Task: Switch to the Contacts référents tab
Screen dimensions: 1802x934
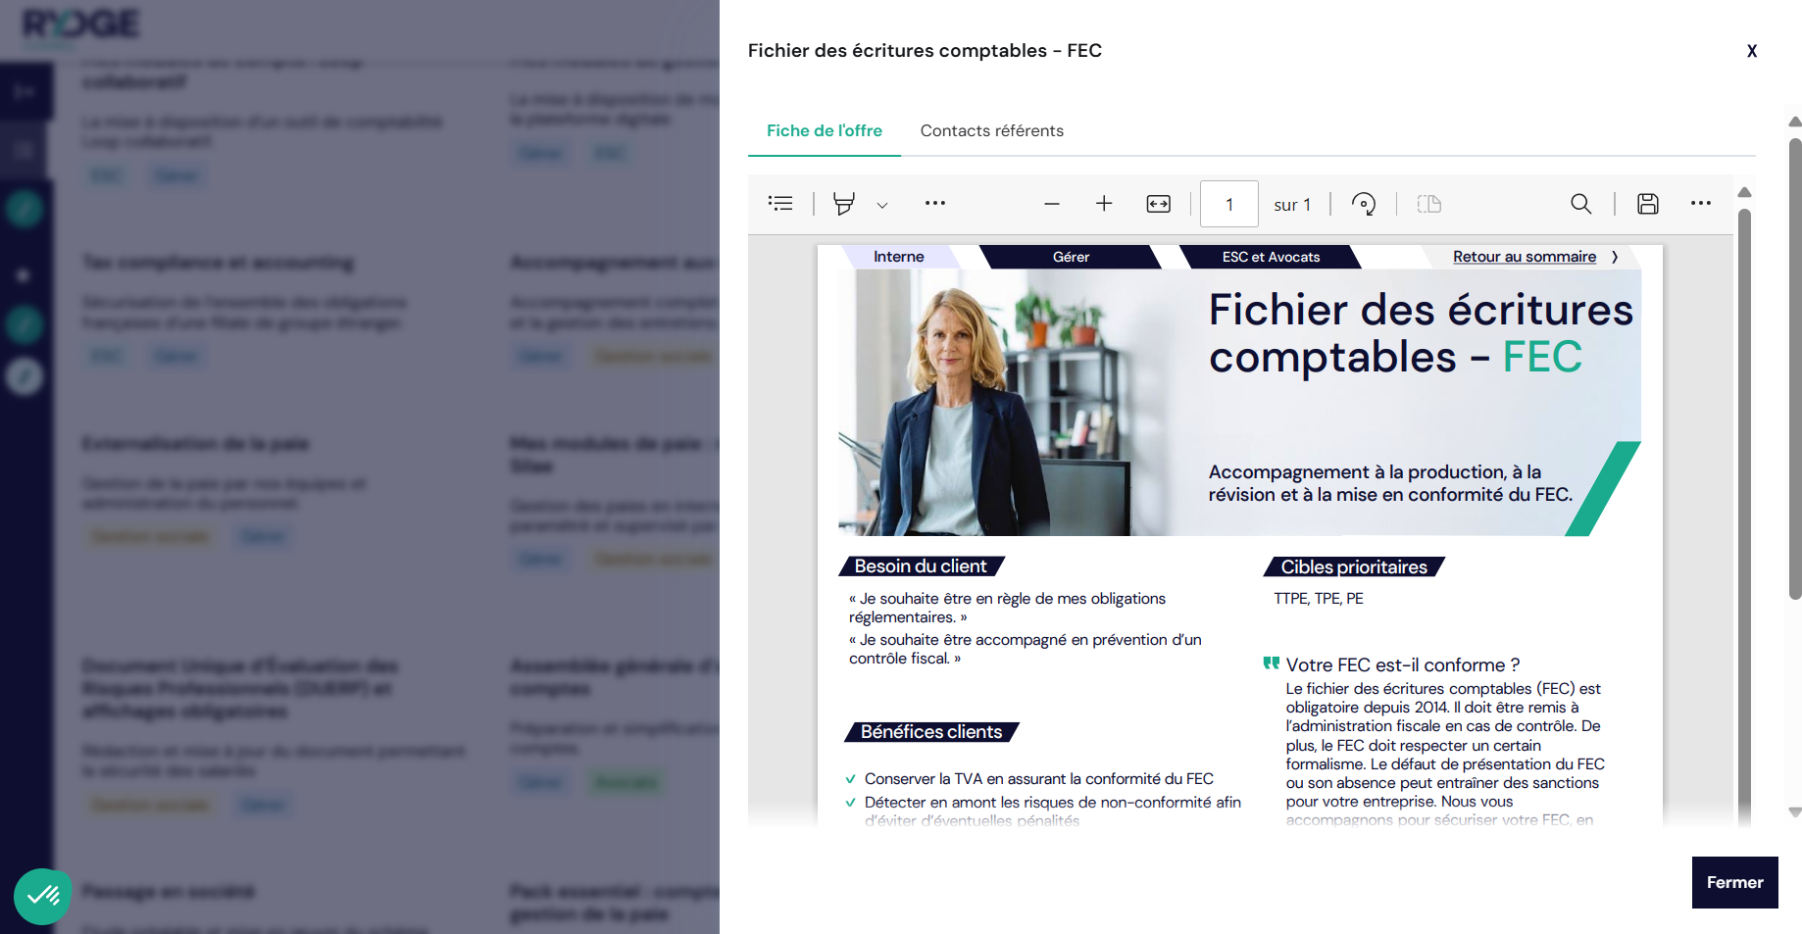Action: [x=992, y=131]
